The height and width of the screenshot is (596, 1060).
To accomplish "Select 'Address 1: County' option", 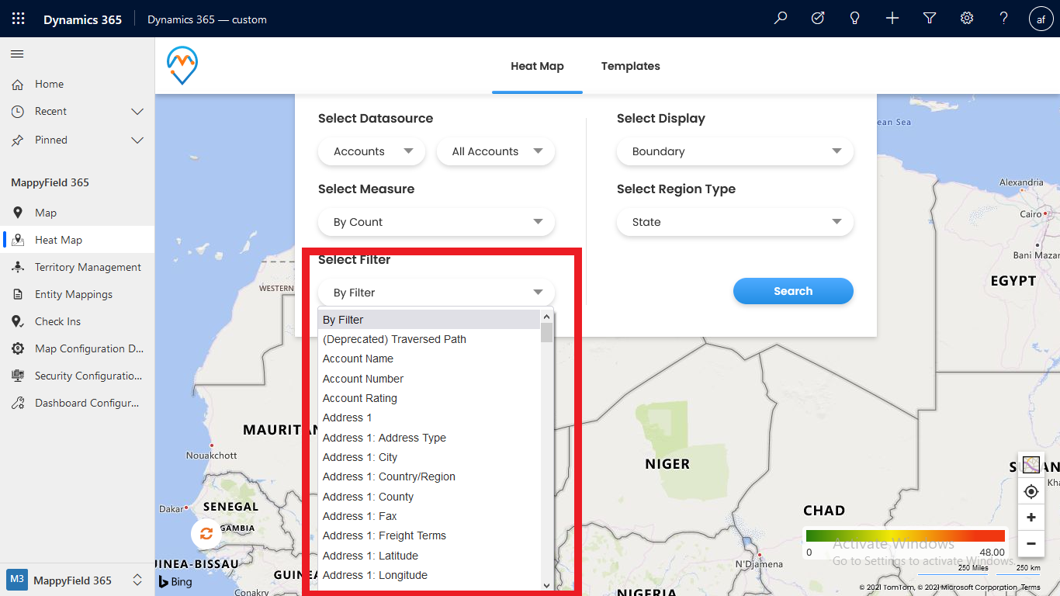I will 429,497.
